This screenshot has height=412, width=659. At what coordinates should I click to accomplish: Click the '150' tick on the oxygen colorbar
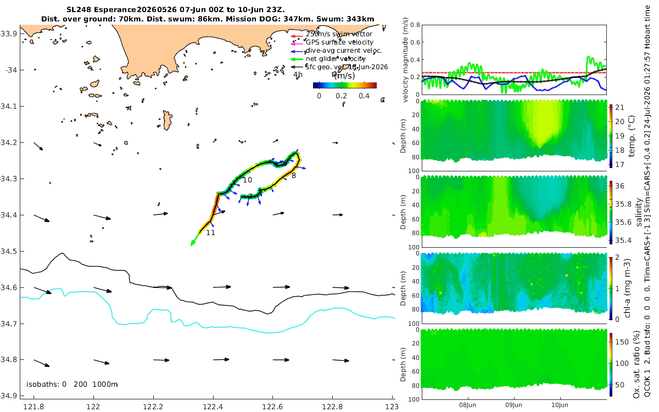click(622, 342)
